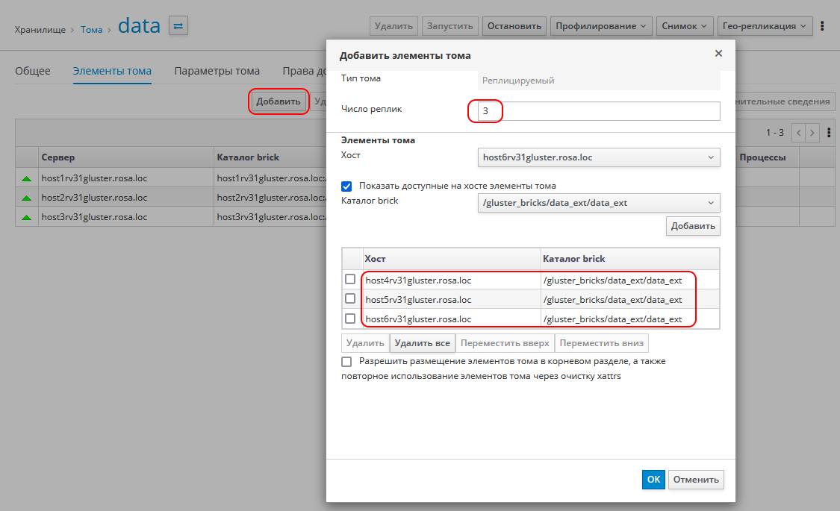Select checkbox for host4rv31gluster.rosa.loc row
Screen dimensions: 840x511
coord(350,279)
